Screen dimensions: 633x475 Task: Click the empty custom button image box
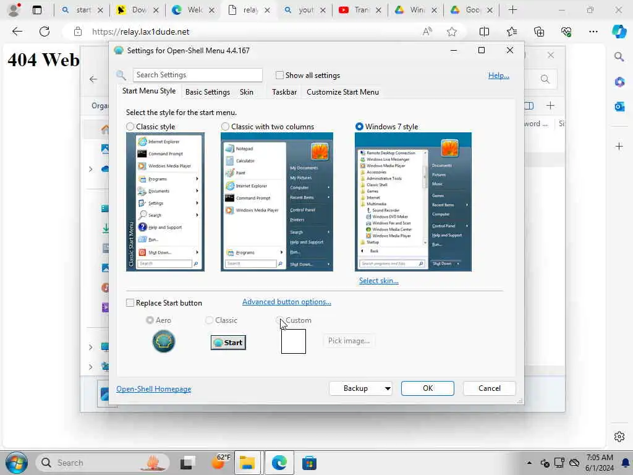pyautogui.click(x=294, y=341)
